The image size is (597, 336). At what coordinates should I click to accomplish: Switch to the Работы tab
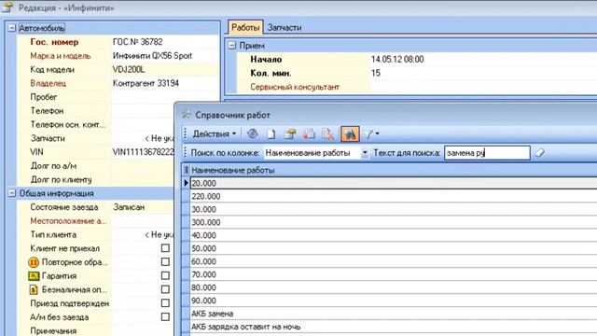point(245,27)
